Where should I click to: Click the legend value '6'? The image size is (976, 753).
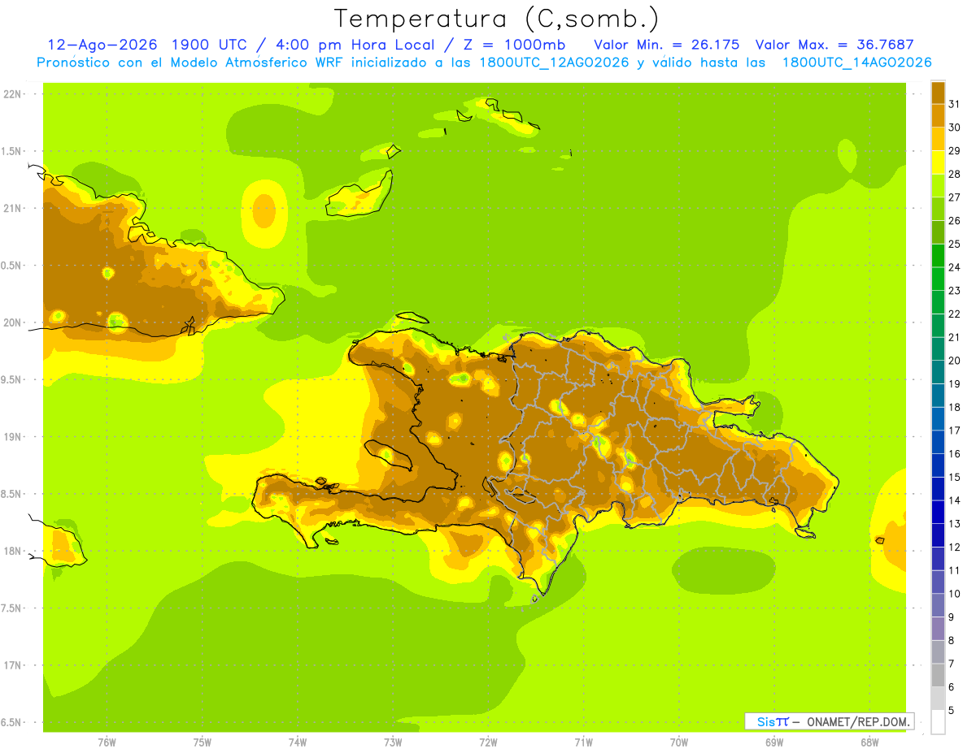coord(952,687)
